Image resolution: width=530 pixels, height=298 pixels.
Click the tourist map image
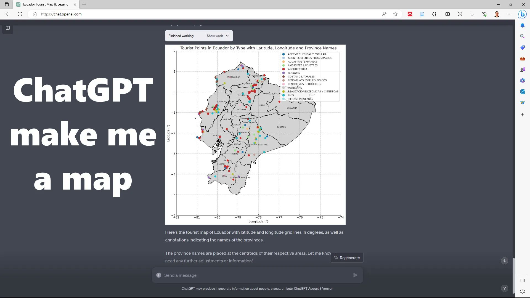click(x=255, y=135)
